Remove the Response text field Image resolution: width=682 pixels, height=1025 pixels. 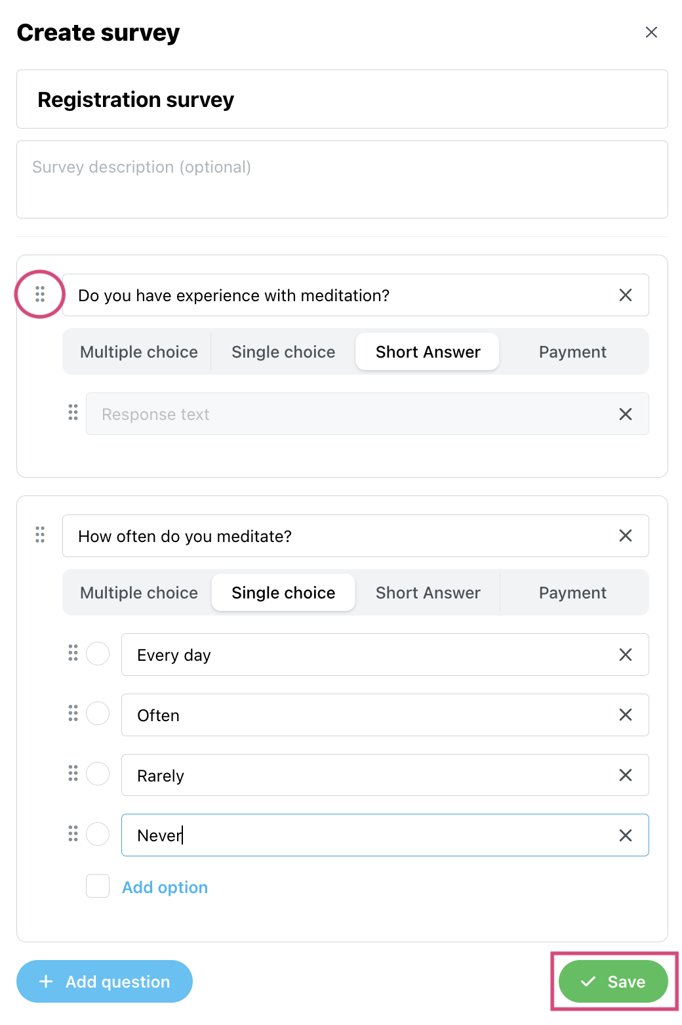tap(626, 414)
